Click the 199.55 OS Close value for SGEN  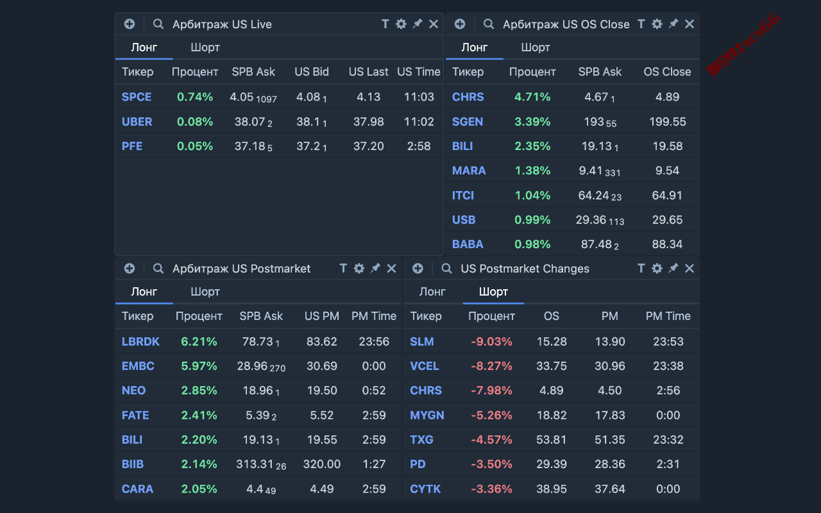pyautogui.click(x=667, y=121)
